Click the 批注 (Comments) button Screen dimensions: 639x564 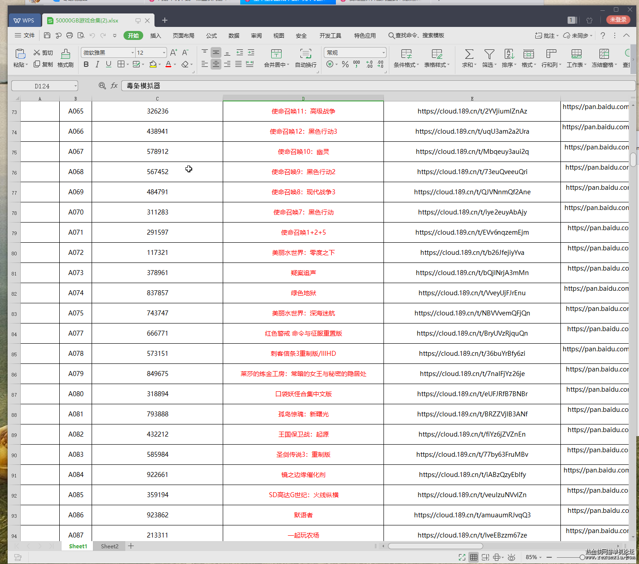tap(546, 35)
